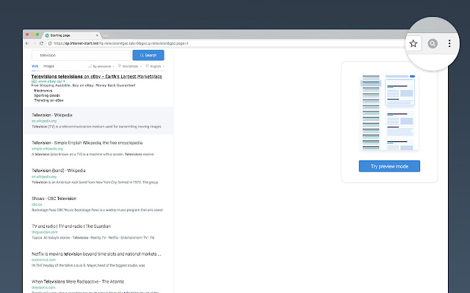The height and width of the screenshot is (293, 470).
Task: Open the browser three-dot menu
Action: (449, 44)
